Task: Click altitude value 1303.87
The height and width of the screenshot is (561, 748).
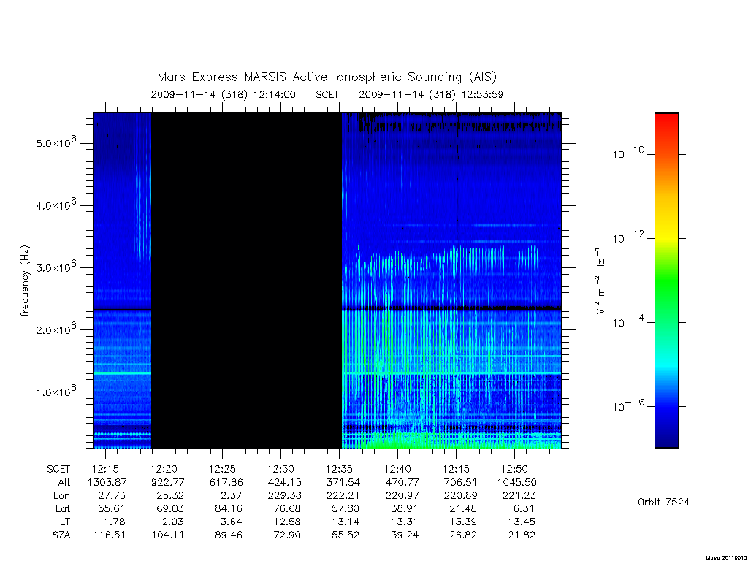Action: pos(107,482)
